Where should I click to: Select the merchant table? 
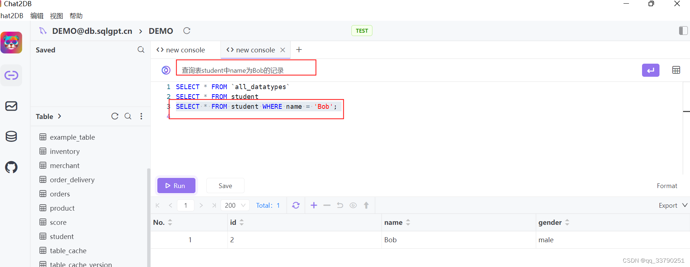[65, 166]
